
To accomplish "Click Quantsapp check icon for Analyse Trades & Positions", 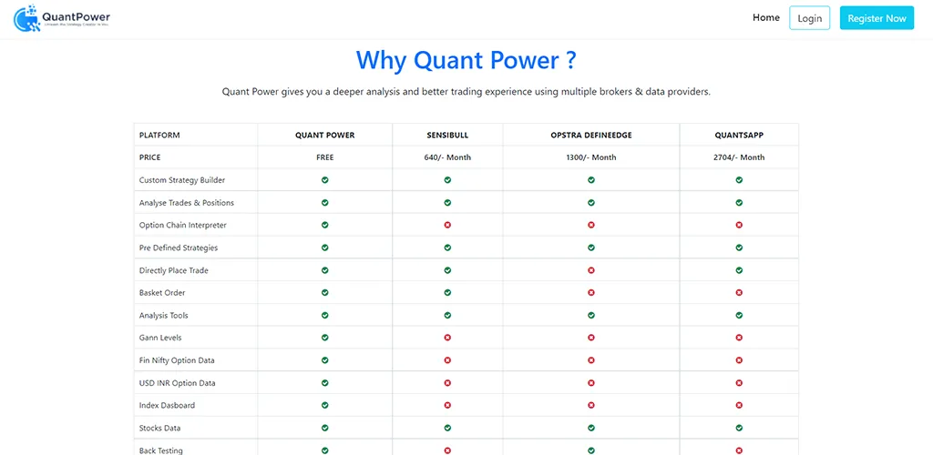I will point(739,203).
